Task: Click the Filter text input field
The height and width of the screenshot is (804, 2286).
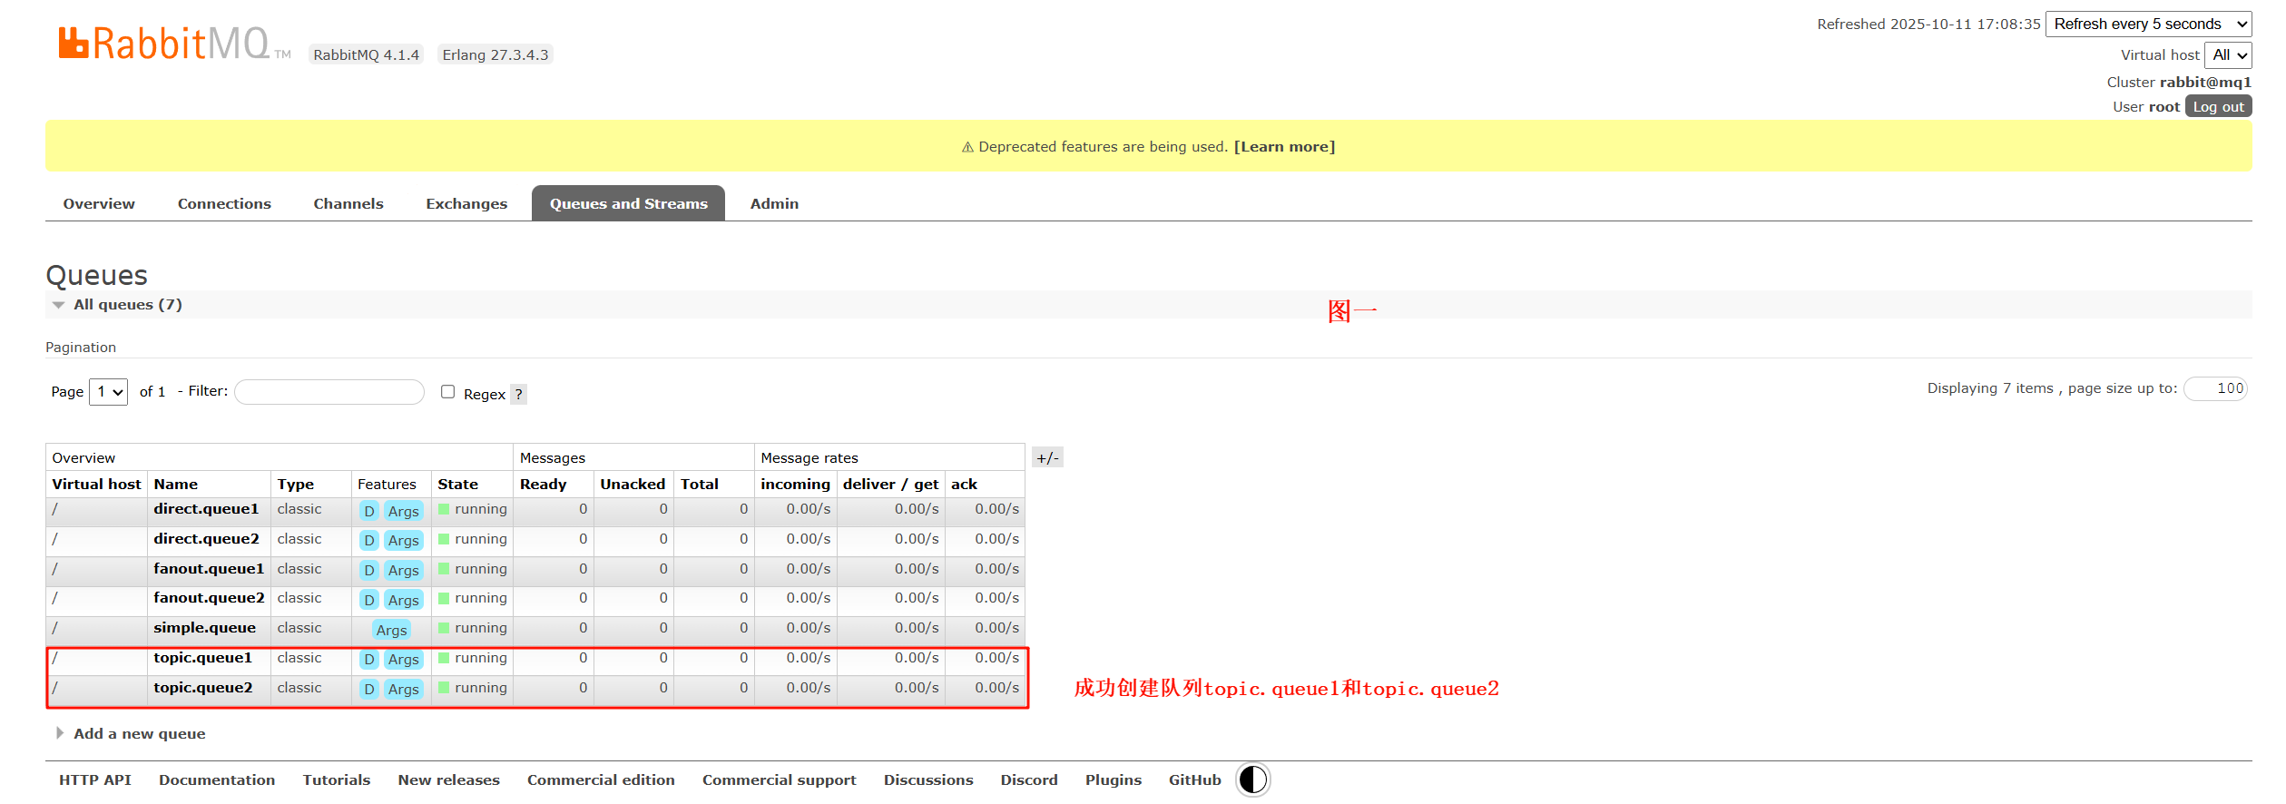Action: click(329, 392)
